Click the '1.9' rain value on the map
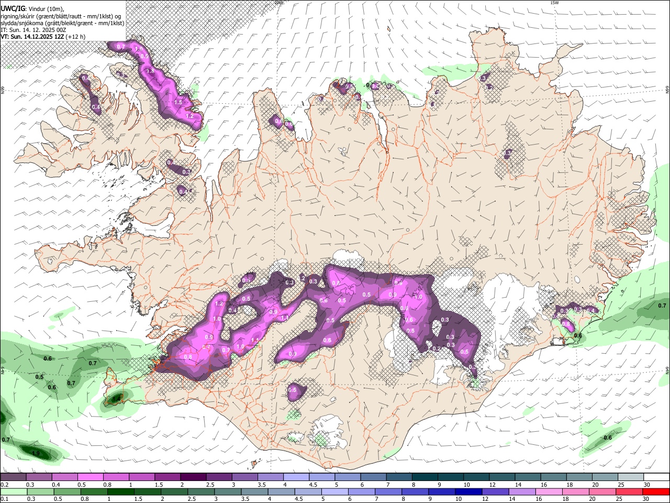This screenshot has width=670, height=503. (36, 453)
